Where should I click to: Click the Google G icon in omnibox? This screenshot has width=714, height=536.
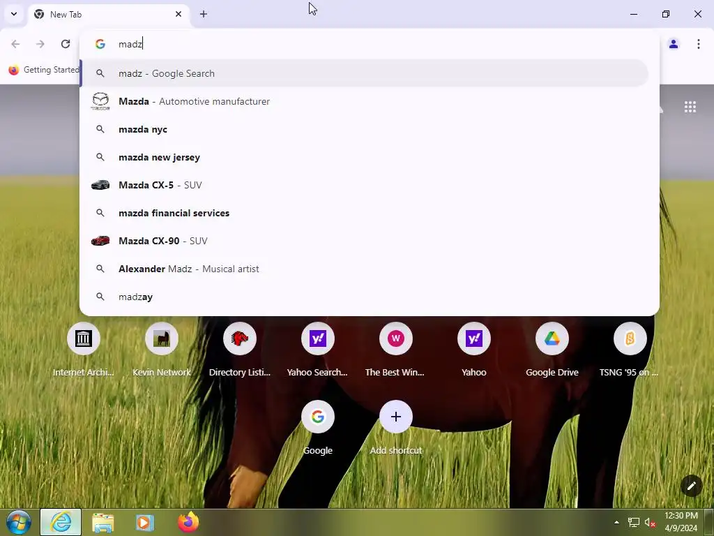pos(100,44)
